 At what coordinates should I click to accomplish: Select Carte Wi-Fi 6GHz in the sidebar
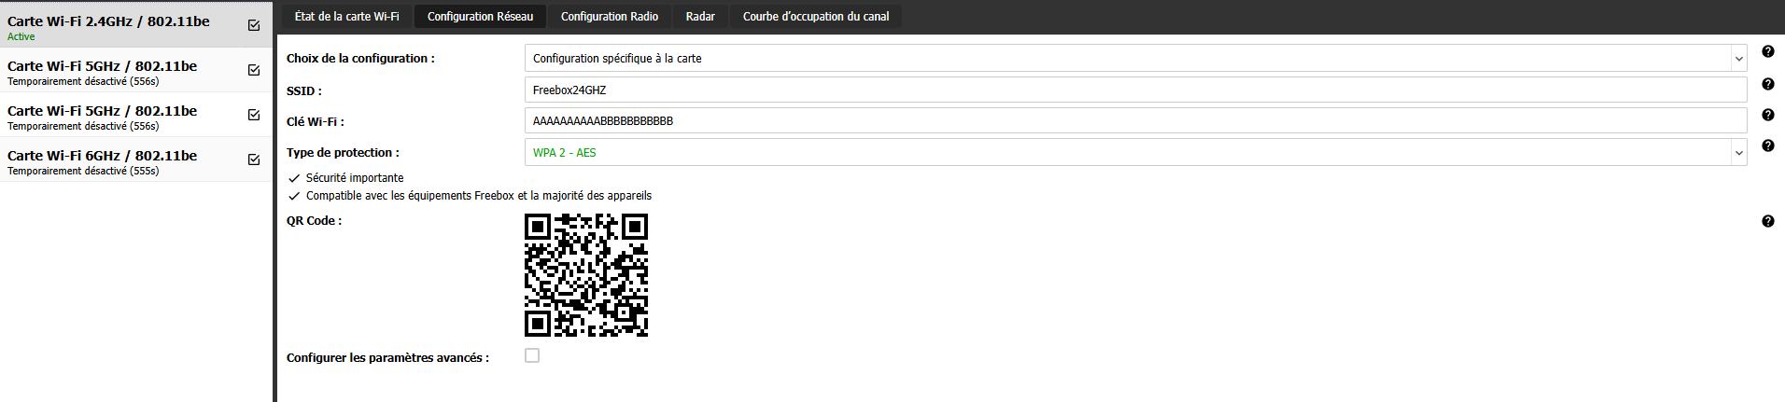click(135, 159)
